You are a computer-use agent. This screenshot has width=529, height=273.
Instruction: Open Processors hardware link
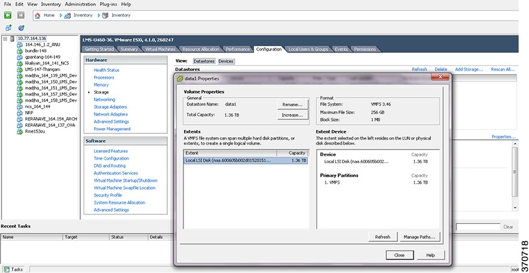pos(104,78)
